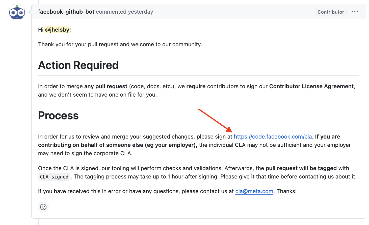Click the "Process" section heading
The width and height of the screenshot is (369, 225).
(58, 116)
